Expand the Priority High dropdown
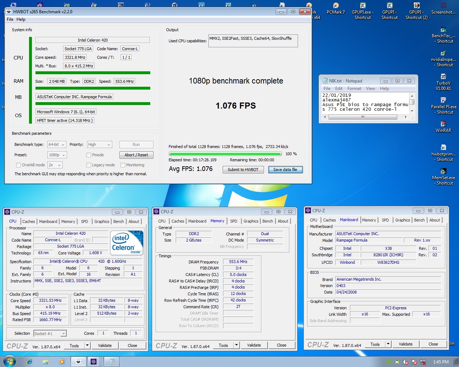The width and height of the screenshot is (459, 367). tap(100, 144)
